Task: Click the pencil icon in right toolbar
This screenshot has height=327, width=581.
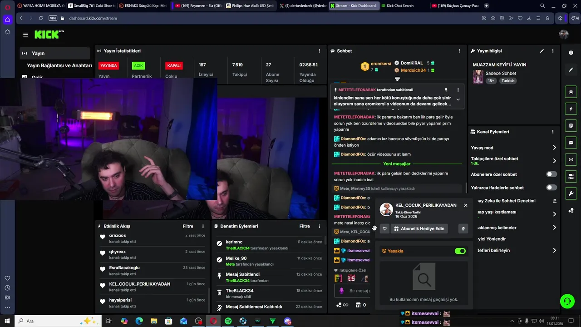Action: pyautogui.click(x=571, y=69)
